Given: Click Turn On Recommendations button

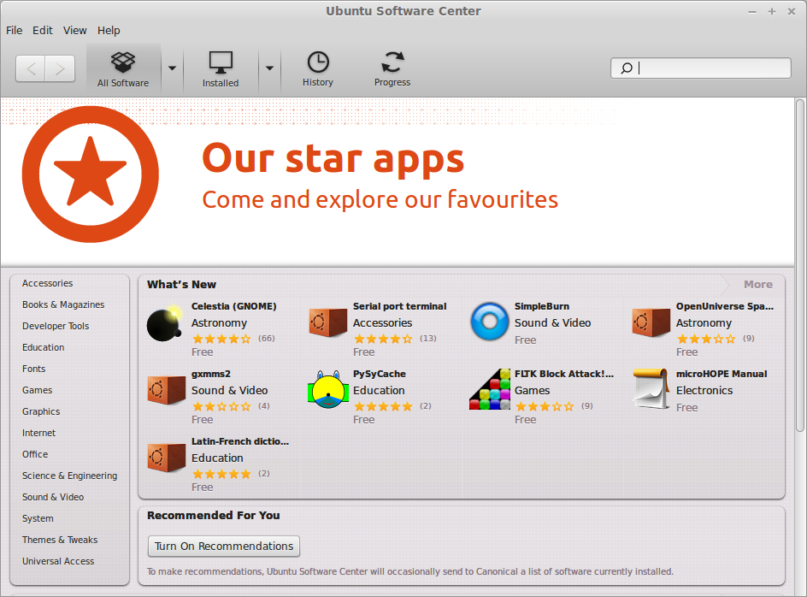Looking at the screenshot, I should pos(224,546).
